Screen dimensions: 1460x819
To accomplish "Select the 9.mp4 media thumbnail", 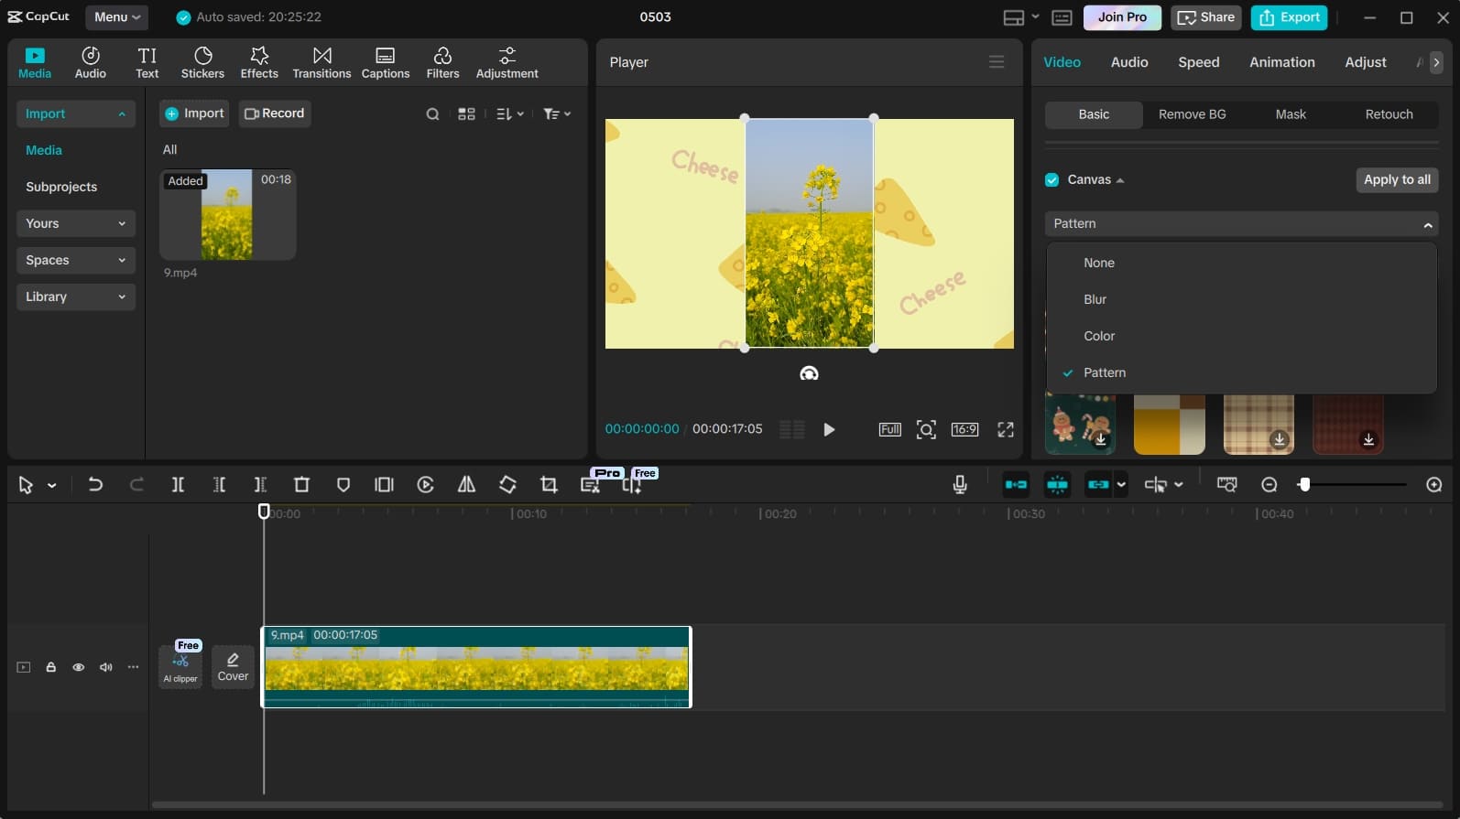I will pyautogui.click(x=227, y=215).
